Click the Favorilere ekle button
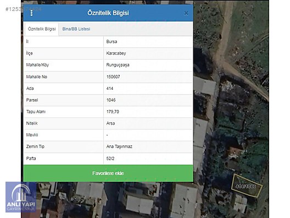Image resolution: width=290 pixels, height=218 pixels. click(x=108, y=173)
